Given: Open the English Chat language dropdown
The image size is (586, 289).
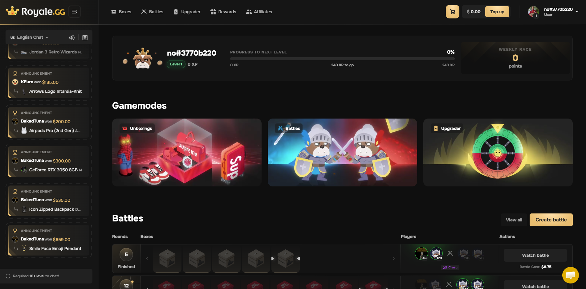Looking at the screenshot, I should pos(30,37).
